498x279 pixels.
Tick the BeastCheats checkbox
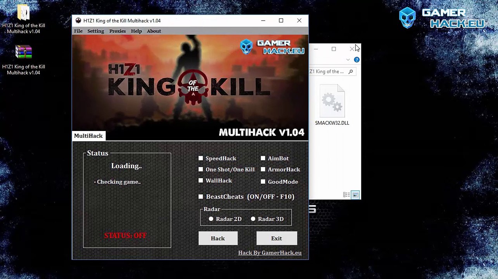[x=201, y=196]
